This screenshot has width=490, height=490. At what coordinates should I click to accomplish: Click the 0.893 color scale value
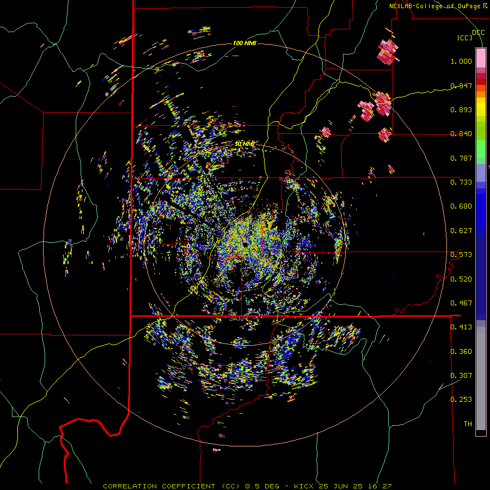(461, 109)
